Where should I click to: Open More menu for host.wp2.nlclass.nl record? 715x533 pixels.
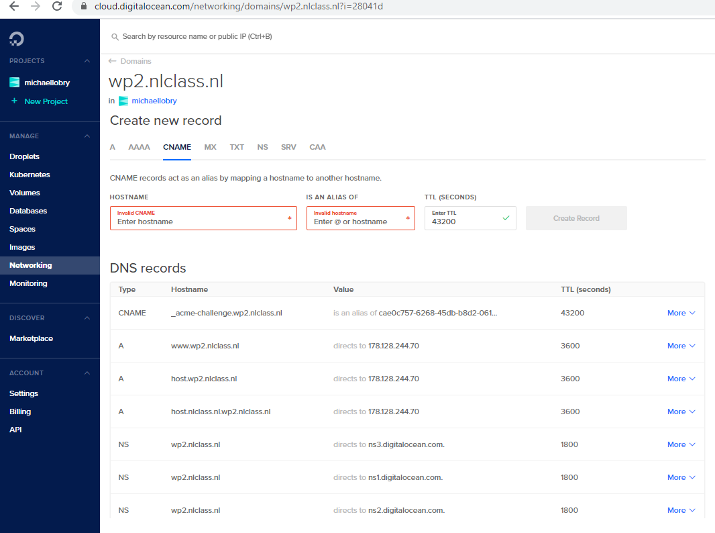tap(681, 379)
